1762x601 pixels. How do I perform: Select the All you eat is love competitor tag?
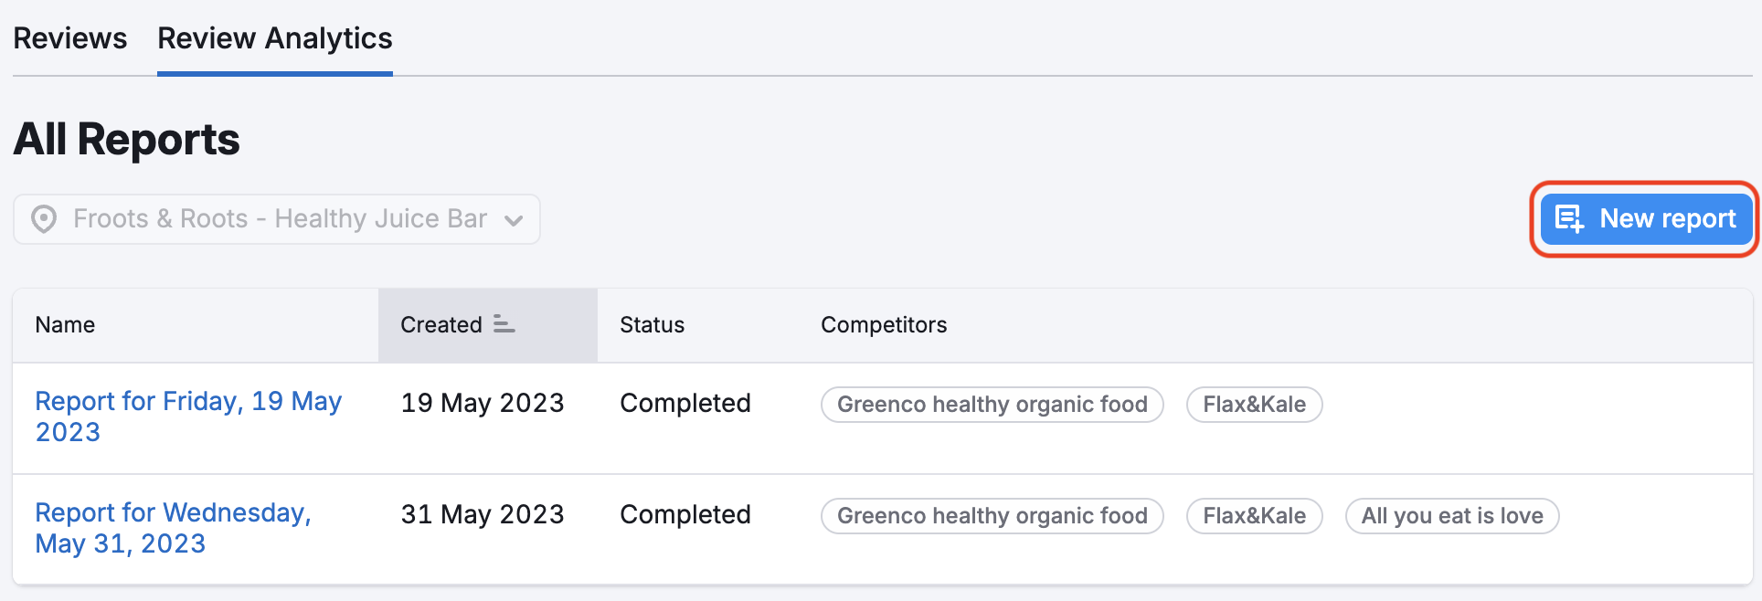1452,516
